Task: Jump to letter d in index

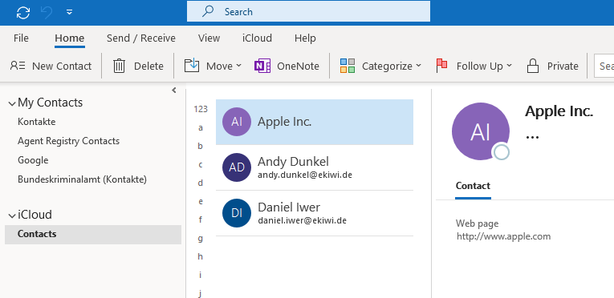Action: tap(201, 183)
